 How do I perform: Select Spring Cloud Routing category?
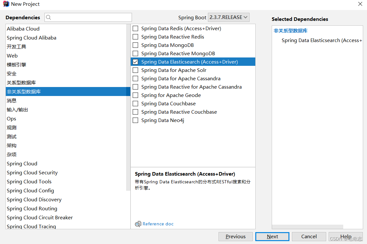click(x=66, y=208)
